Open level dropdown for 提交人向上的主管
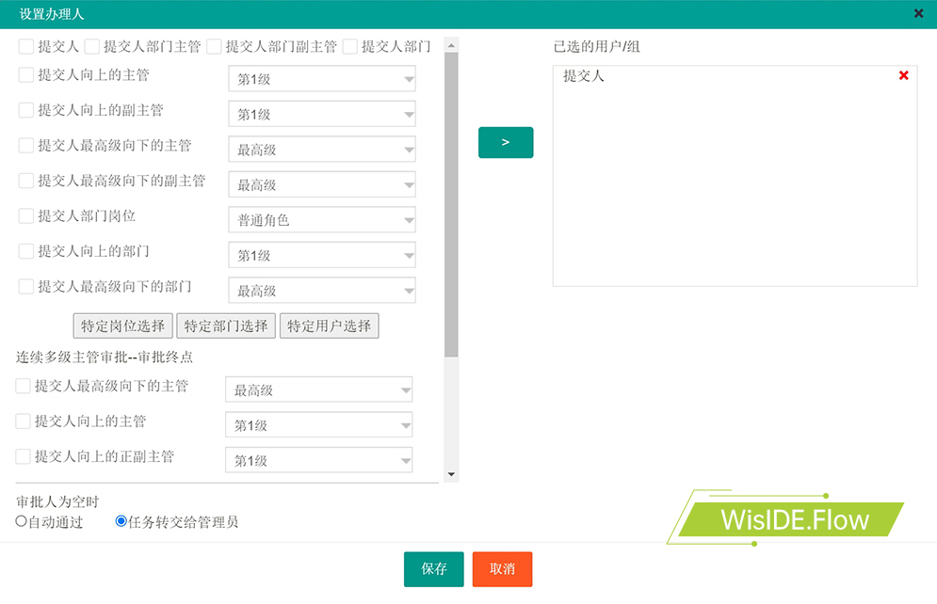 click(322, 79)
